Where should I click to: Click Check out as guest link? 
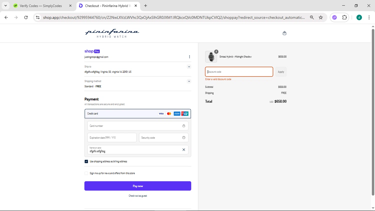coord(138,196)
